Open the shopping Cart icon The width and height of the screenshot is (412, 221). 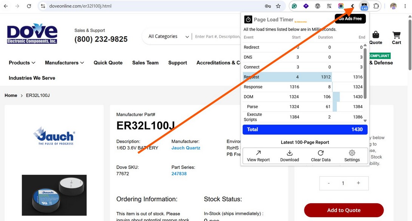(396, 38)
